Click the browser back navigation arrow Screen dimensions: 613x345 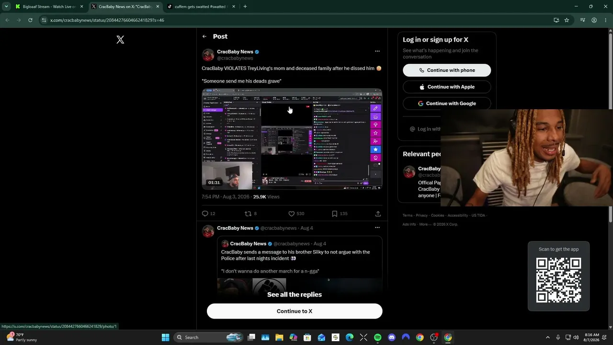tap(7, 20)
